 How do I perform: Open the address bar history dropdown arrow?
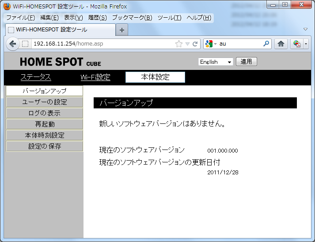point(187,44)
